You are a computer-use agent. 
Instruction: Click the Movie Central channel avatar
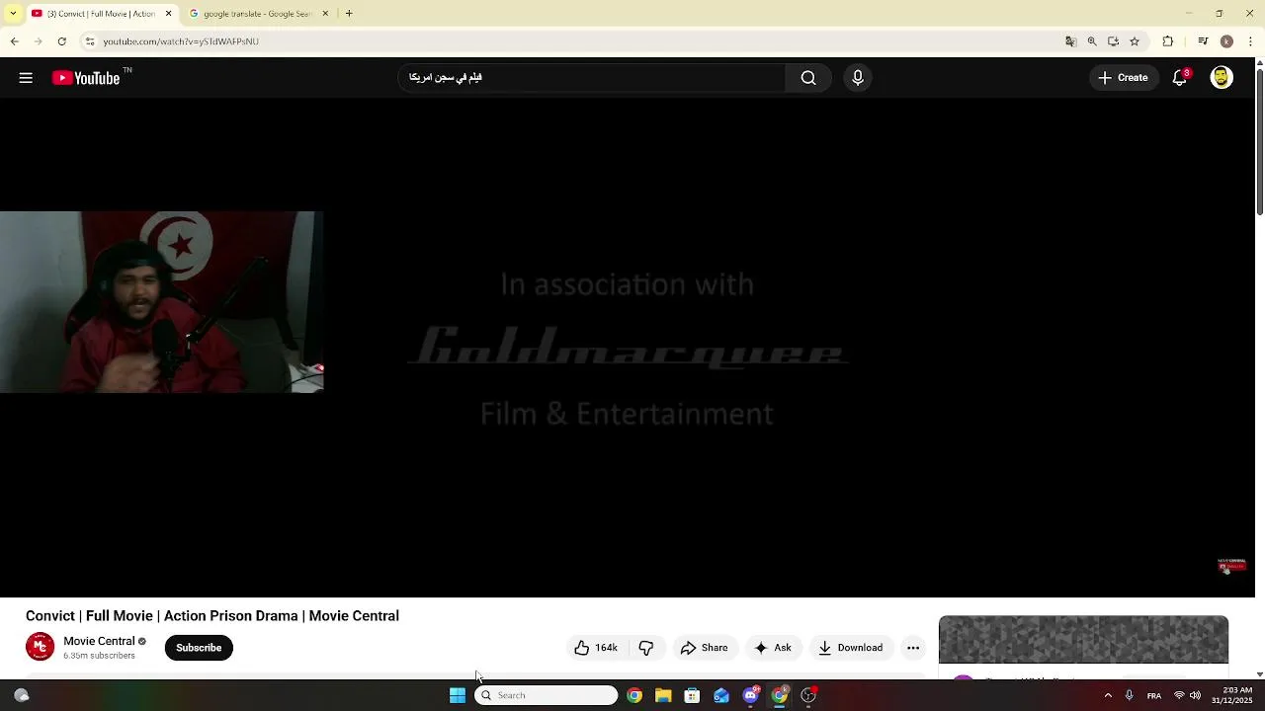click(x=40, y=648)
